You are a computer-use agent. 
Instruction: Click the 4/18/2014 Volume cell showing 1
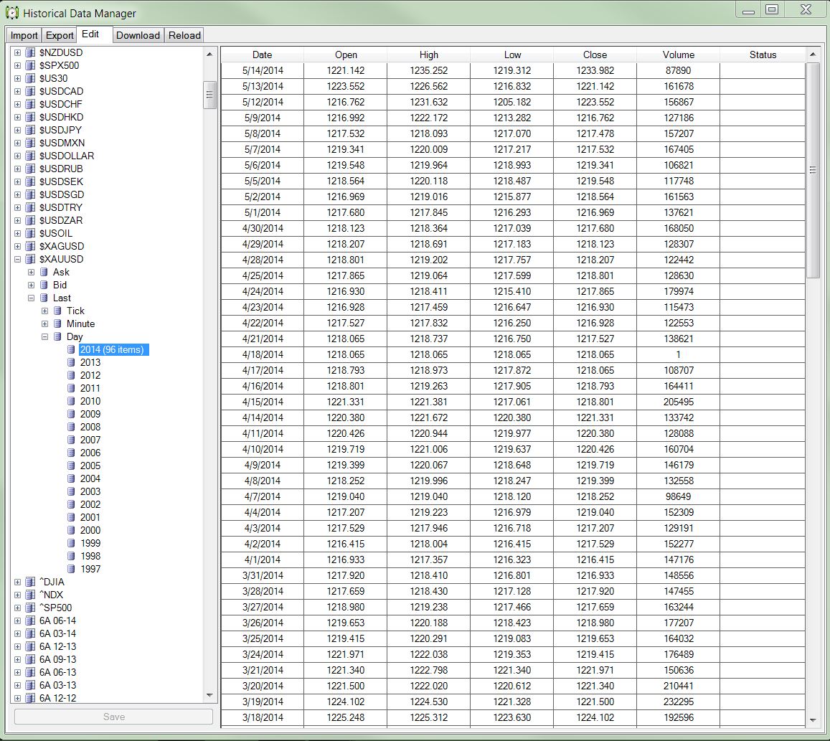(678, 354)
